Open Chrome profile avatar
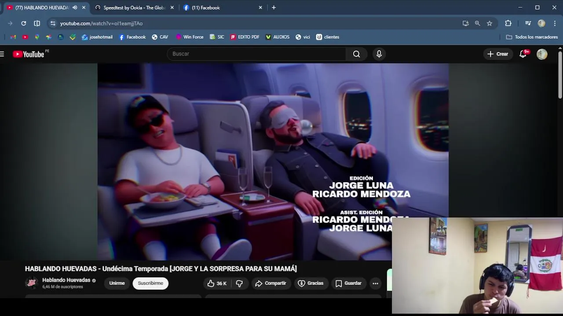This screenshot has width=563, height=316. [x=541, y=23]
